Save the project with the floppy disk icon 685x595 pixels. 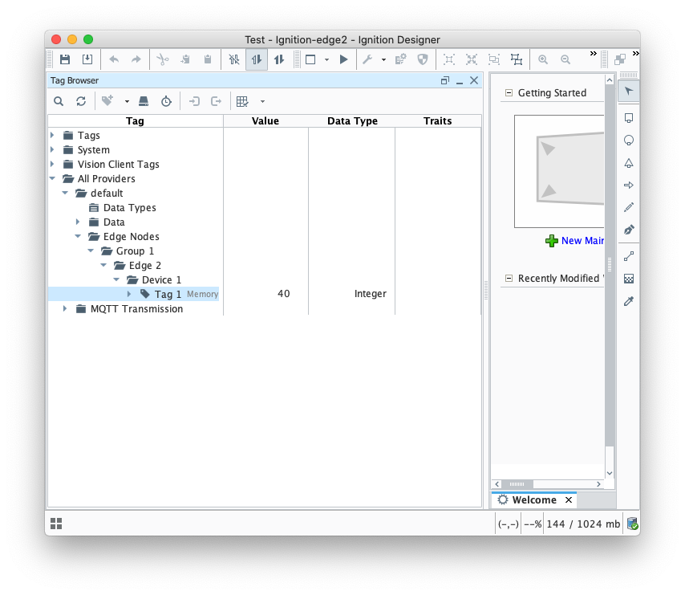pos(65,59)
